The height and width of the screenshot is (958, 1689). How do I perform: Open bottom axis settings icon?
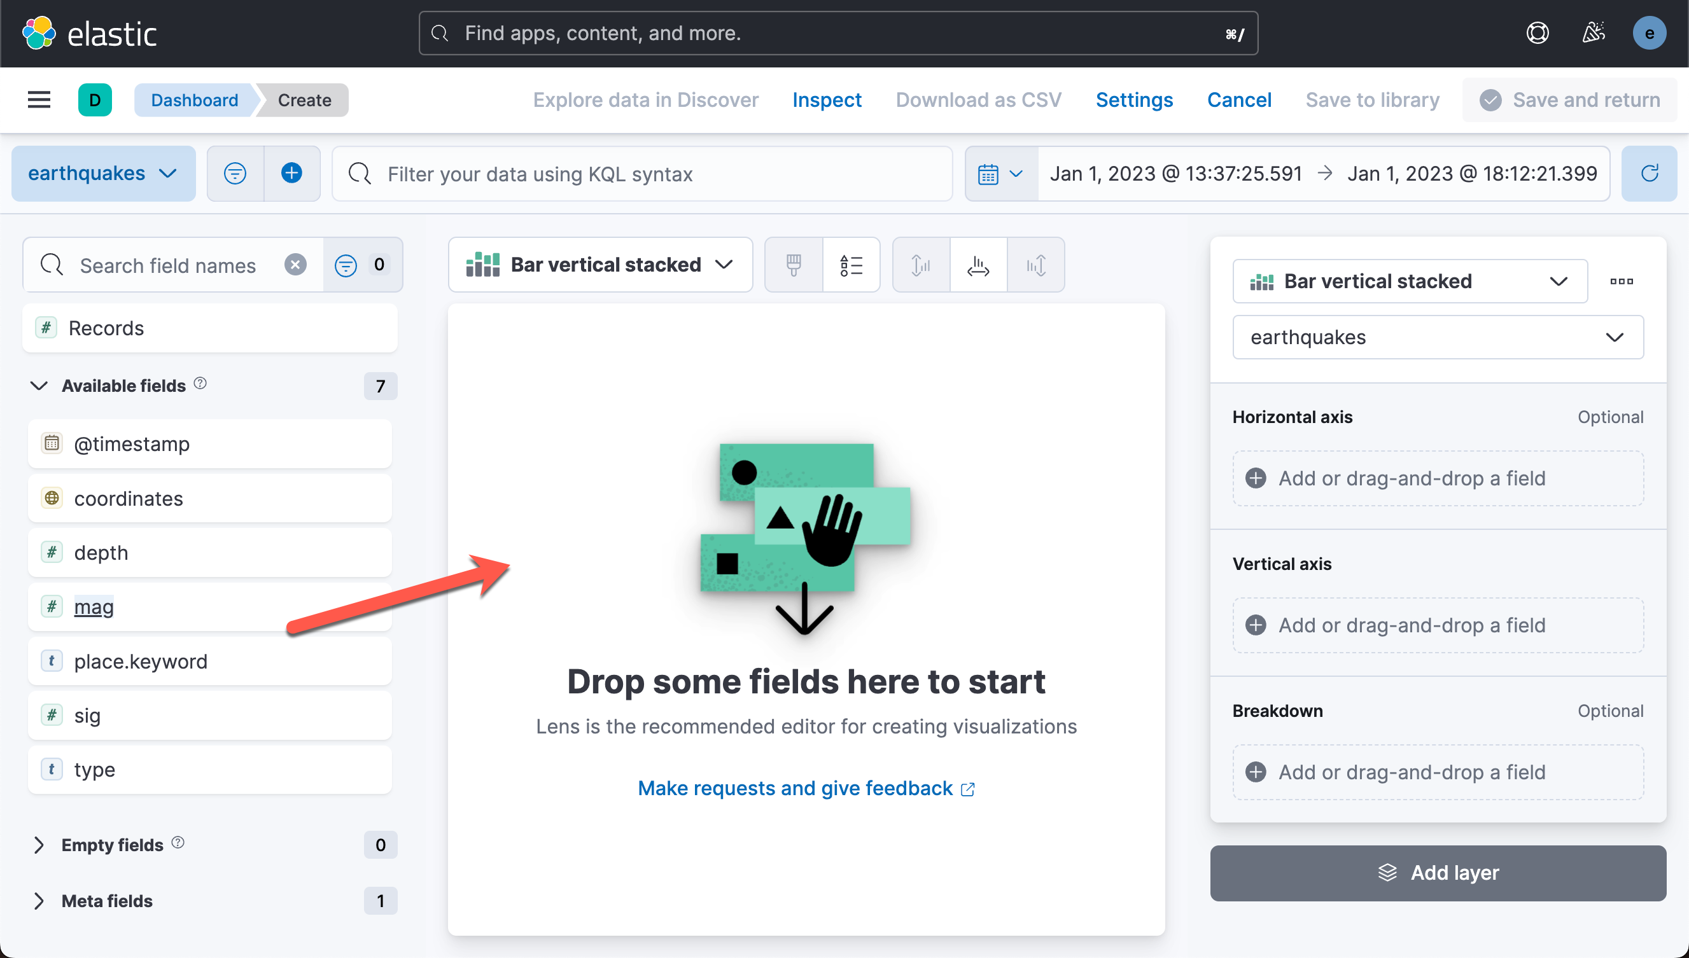click(x=978, y=265)
